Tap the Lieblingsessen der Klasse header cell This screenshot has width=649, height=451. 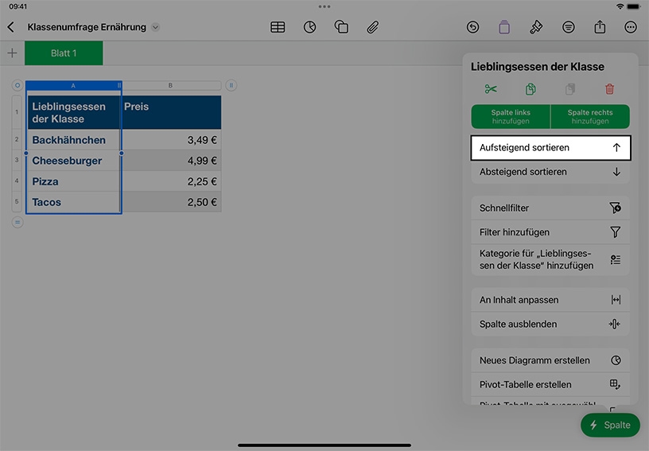click(x=74, y=112)
